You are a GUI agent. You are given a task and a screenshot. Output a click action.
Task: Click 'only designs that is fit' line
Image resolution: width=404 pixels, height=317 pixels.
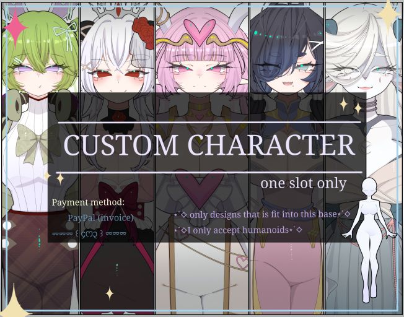click(x=262, y=214)
